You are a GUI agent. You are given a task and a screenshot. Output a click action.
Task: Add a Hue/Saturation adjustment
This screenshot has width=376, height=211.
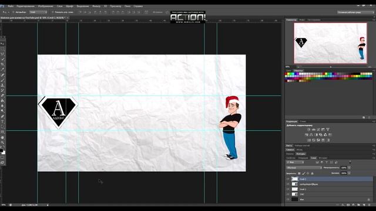[307, 135]
